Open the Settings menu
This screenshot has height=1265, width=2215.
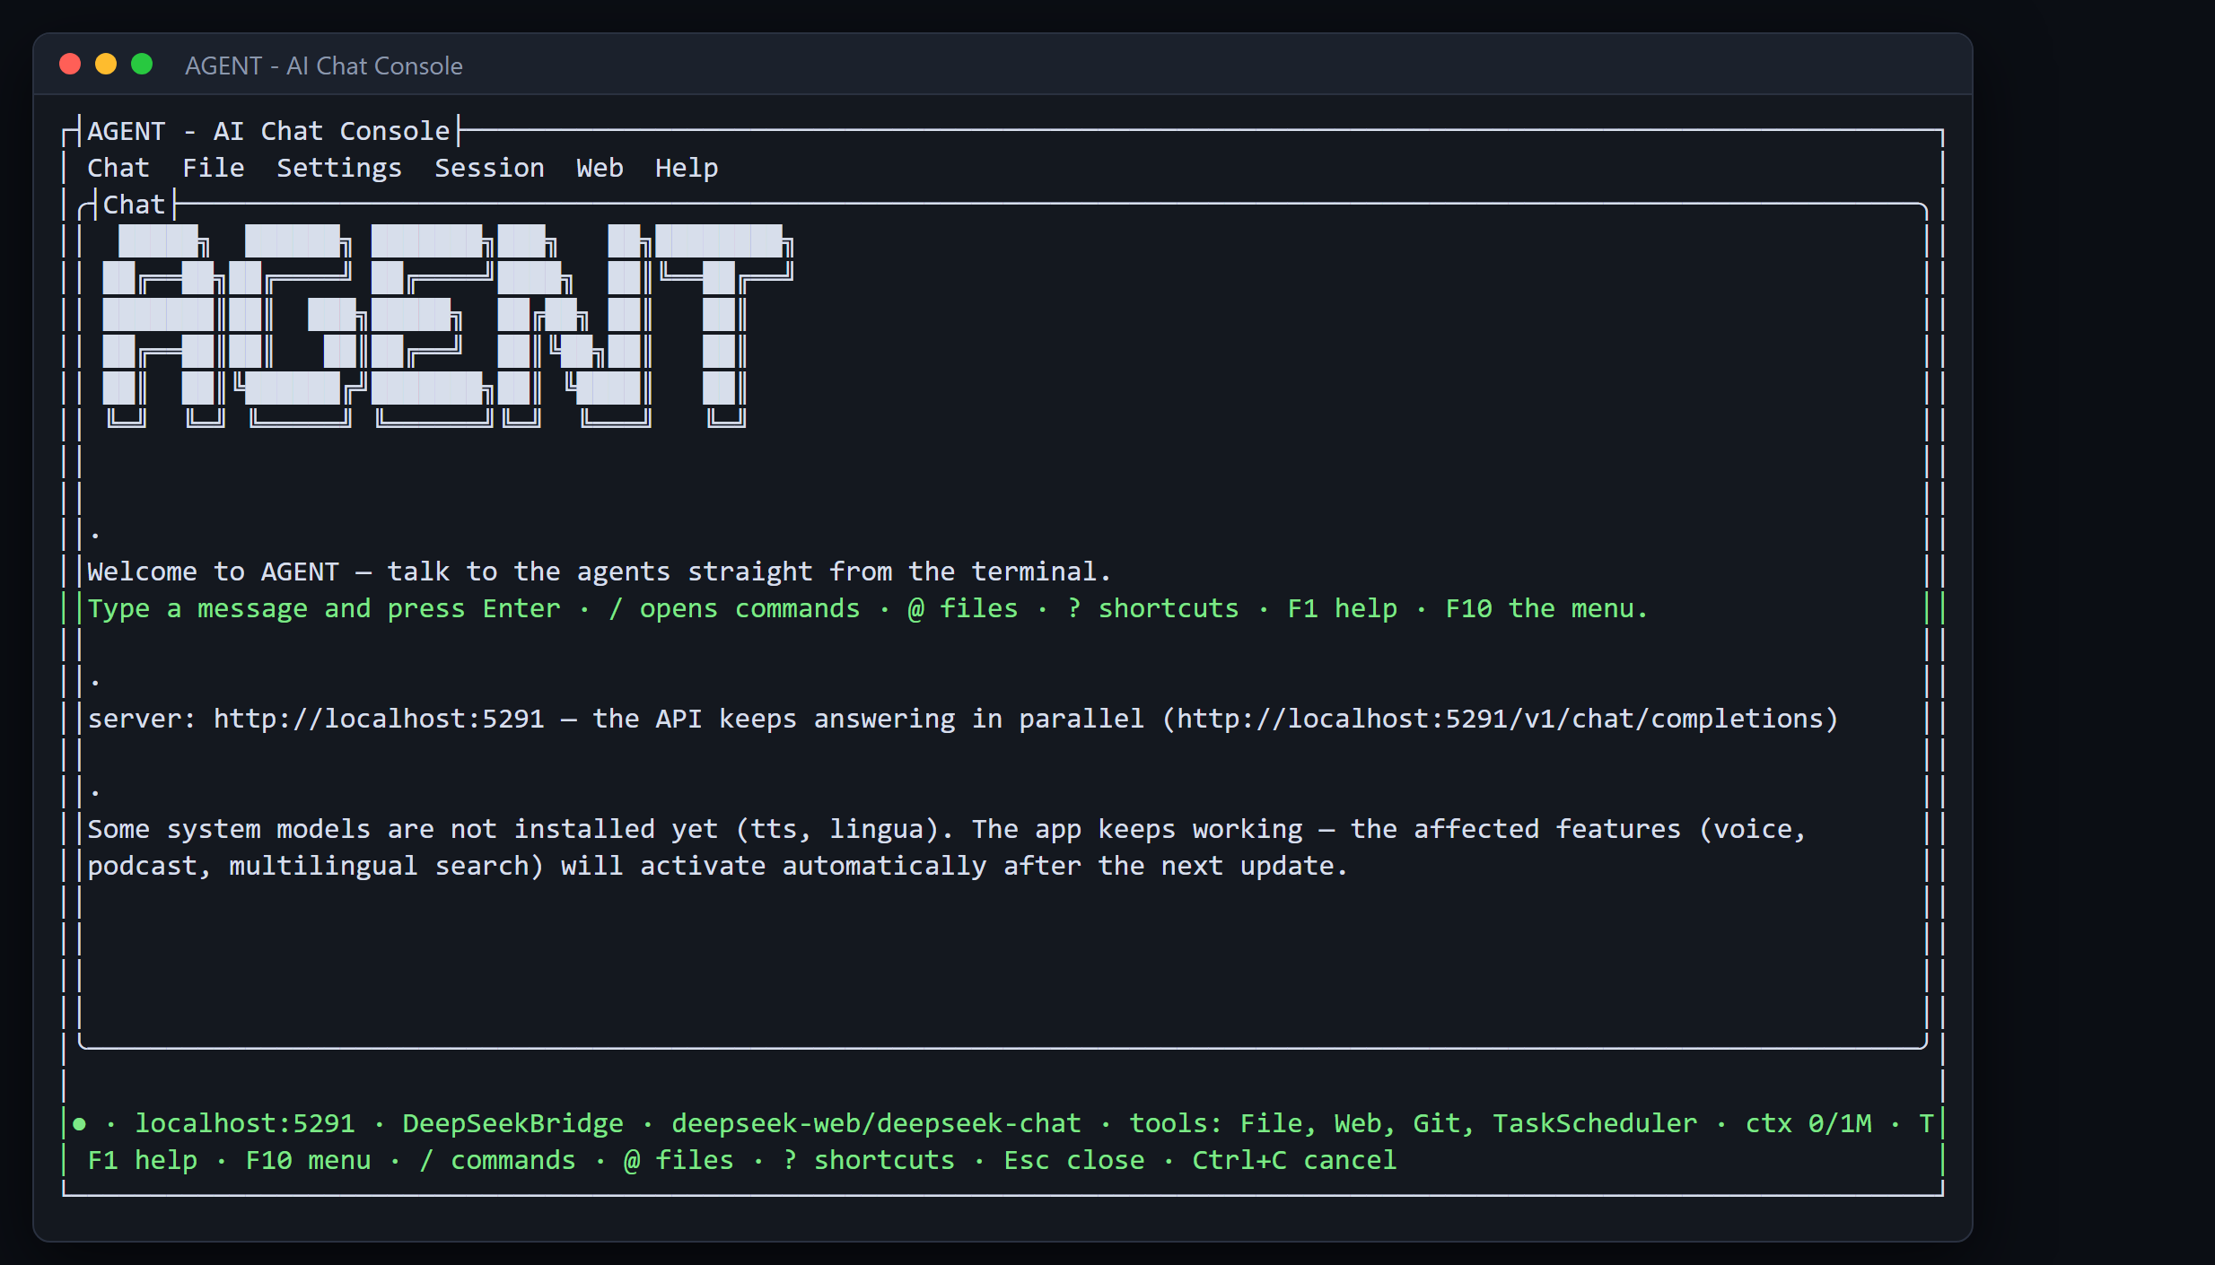(339, 168)
